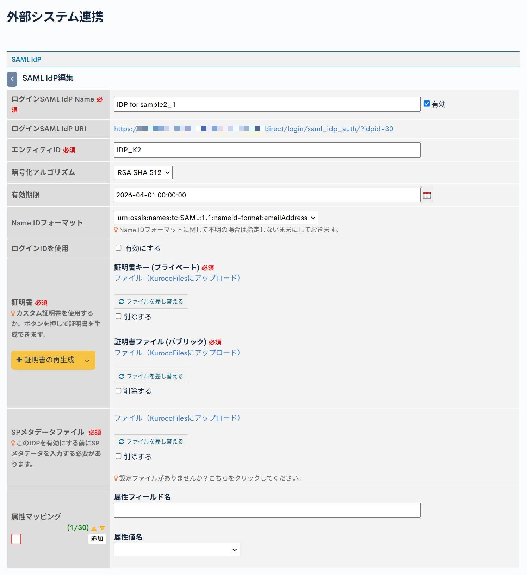527x575 pixels.
Task: Click ファイルを差し替える for the public certificate file
Action: pyautogui.click(x=151, y=377)
